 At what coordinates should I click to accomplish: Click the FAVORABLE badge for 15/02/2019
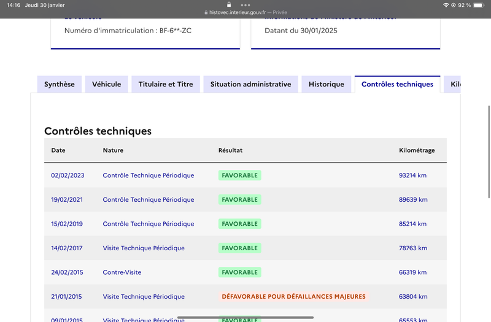pyautogui.click(x=240, y=224)
